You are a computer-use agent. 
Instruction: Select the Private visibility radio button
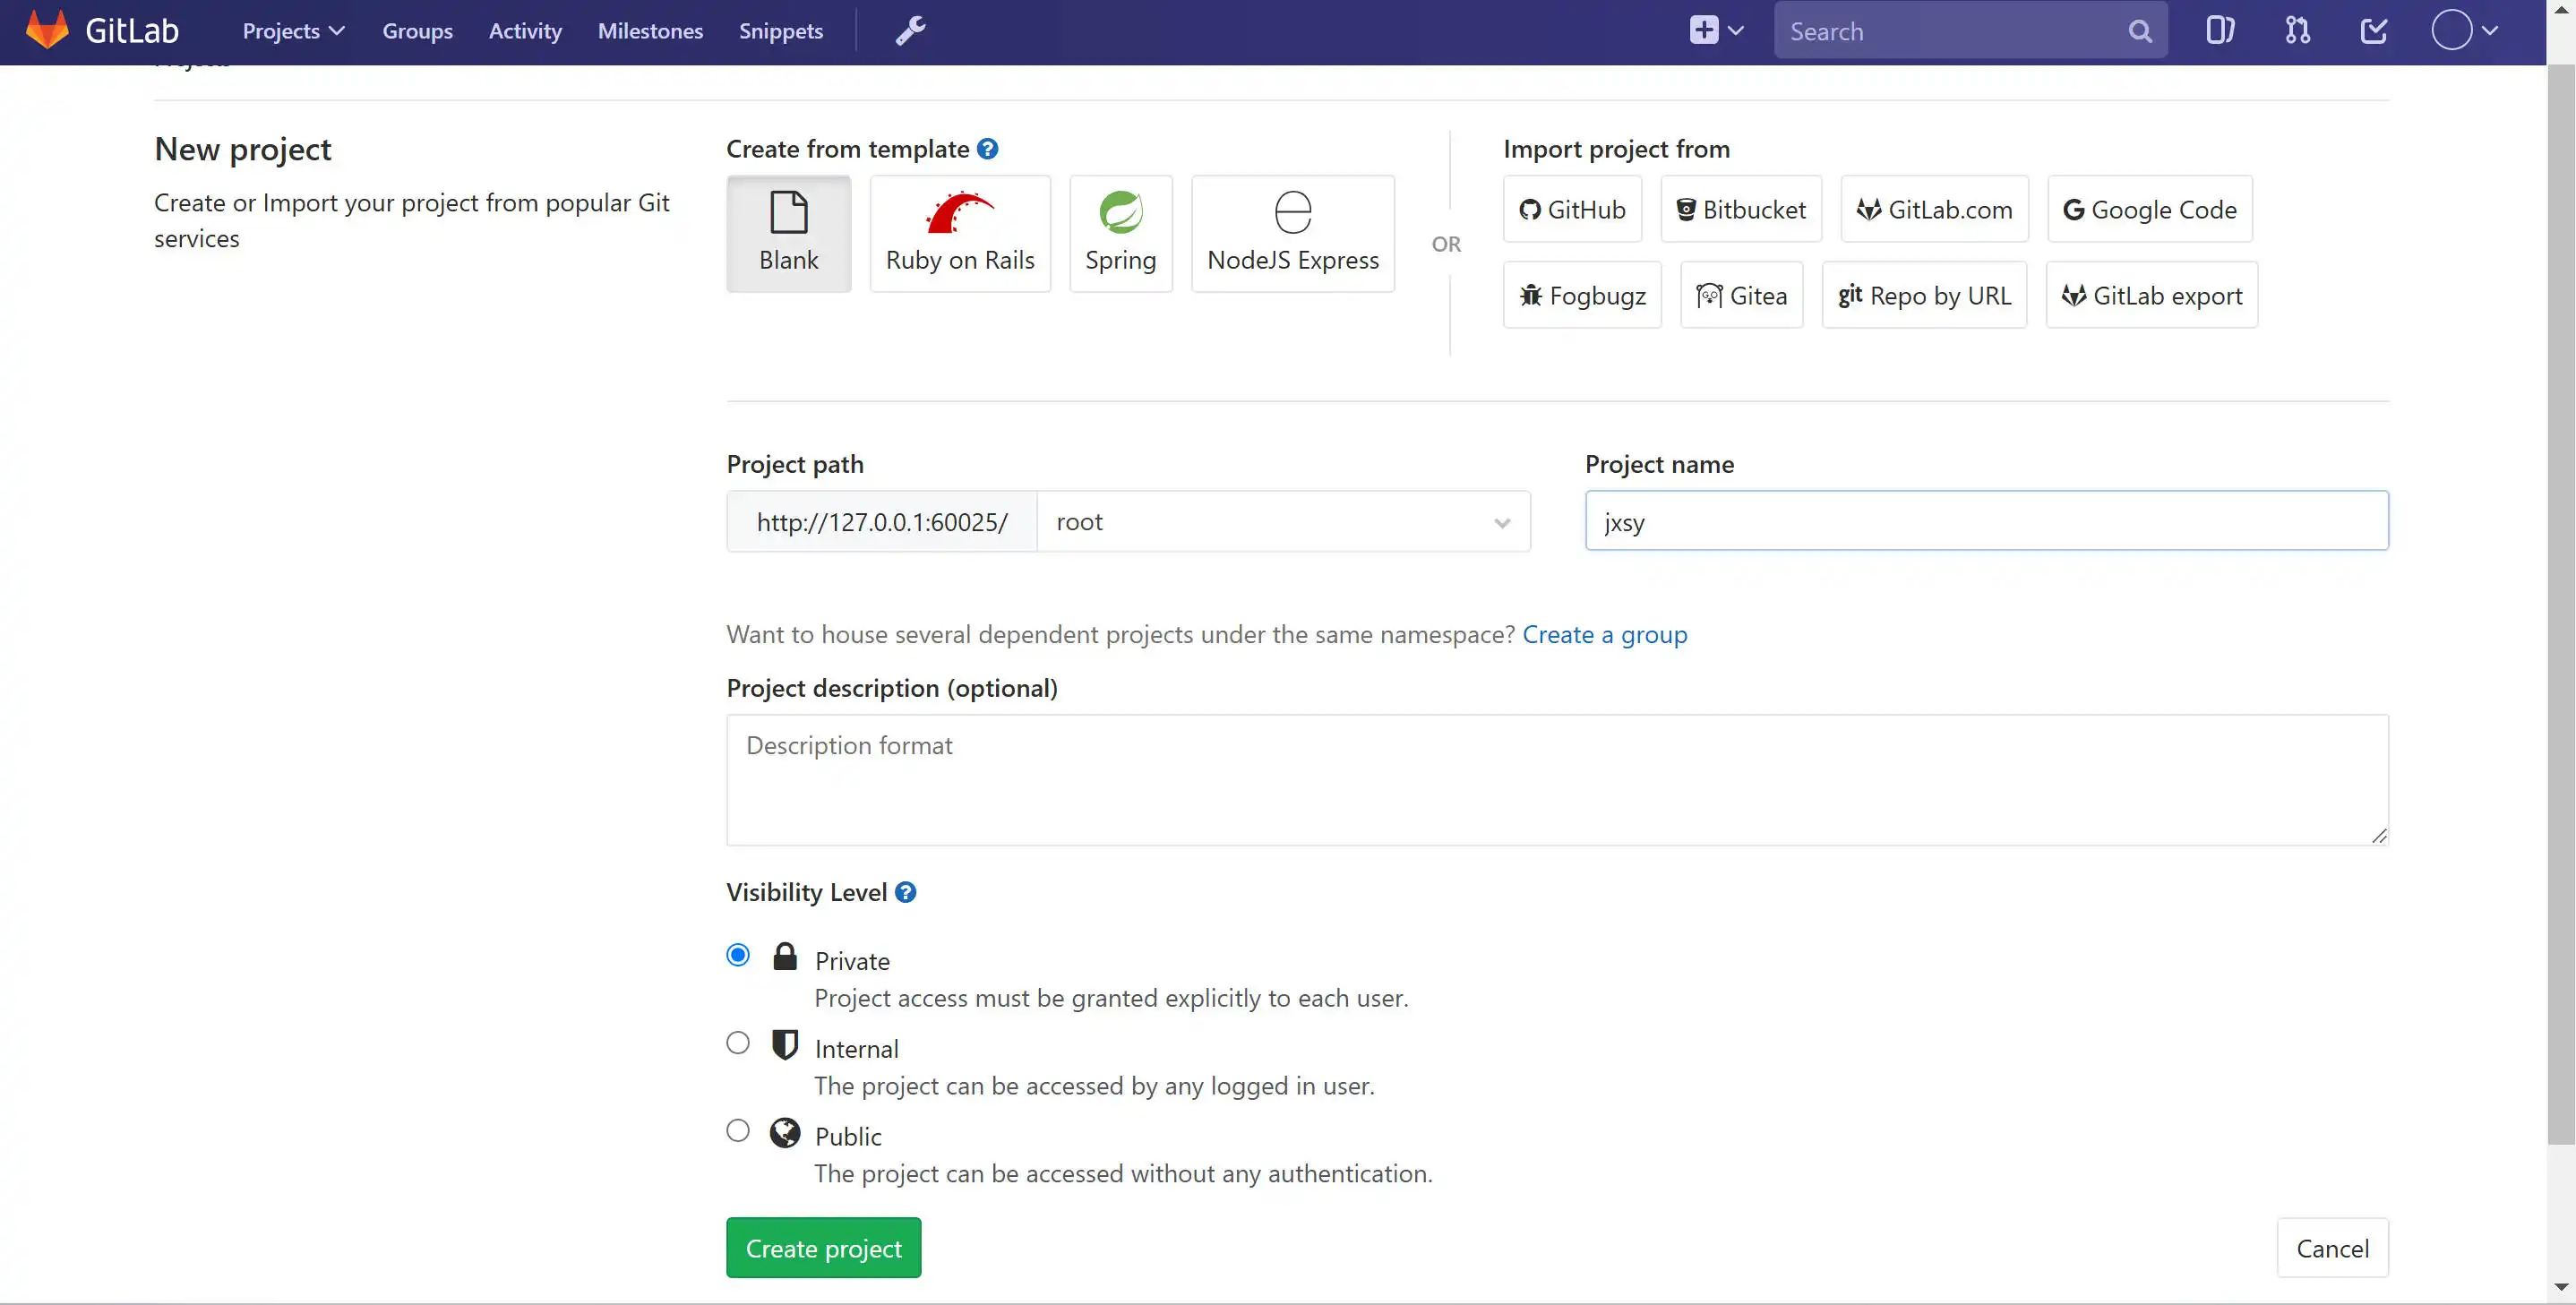(x=738, y=955)
